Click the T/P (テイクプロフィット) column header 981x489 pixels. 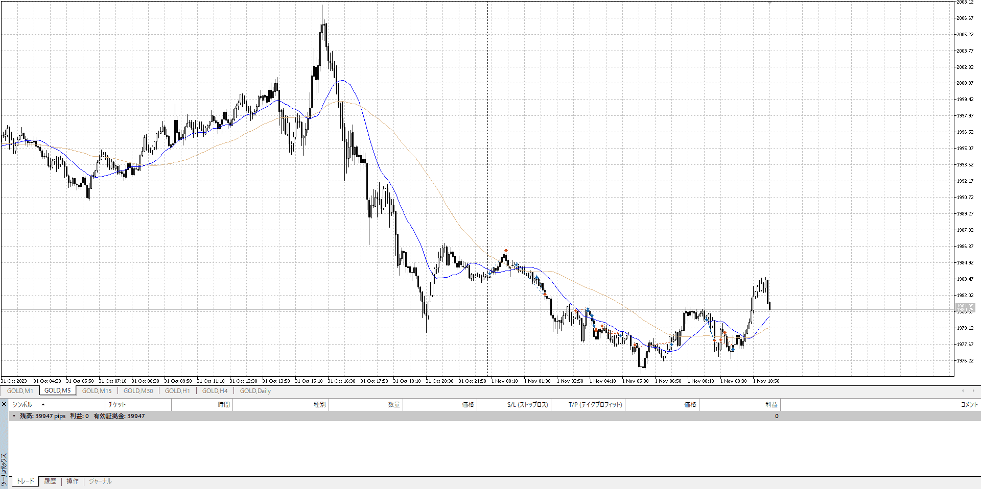pyautogui.click(x=595, y=405)
